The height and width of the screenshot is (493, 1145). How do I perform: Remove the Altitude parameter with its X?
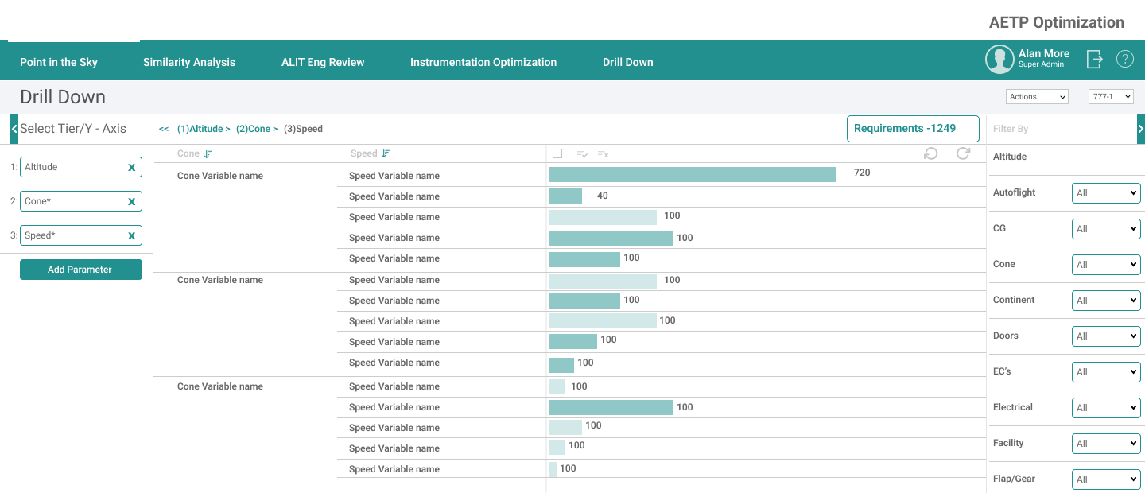click(x=131, y=168)
